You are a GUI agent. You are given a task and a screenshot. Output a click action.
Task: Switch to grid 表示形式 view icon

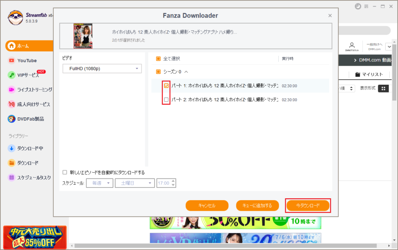pyautogui.click(x=383, y=88)
